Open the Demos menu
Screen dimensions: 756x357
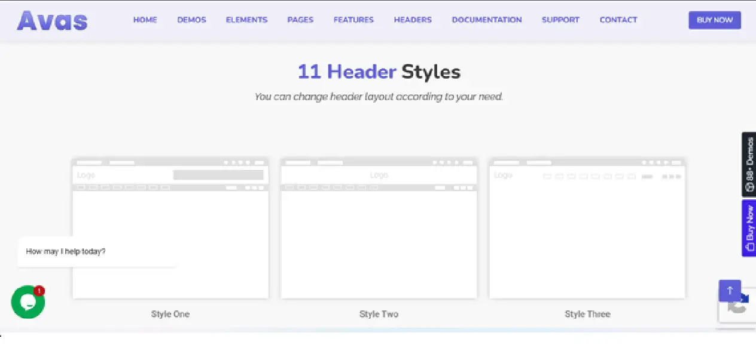(192, 20)
